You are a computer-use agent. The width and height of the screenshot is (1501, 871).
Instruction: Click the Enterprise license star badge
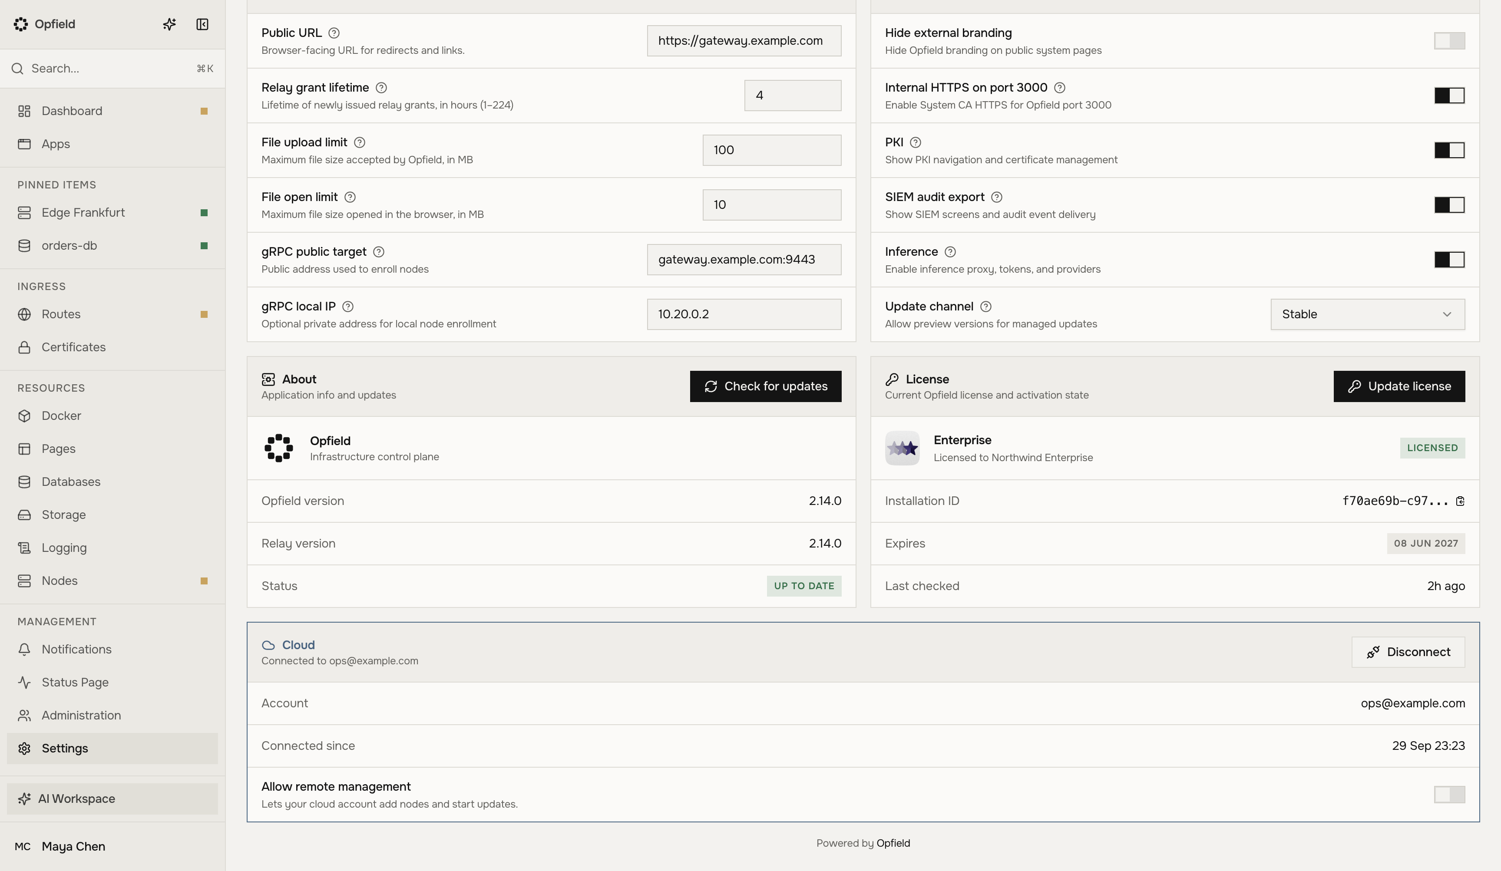(x=903, y=448)
